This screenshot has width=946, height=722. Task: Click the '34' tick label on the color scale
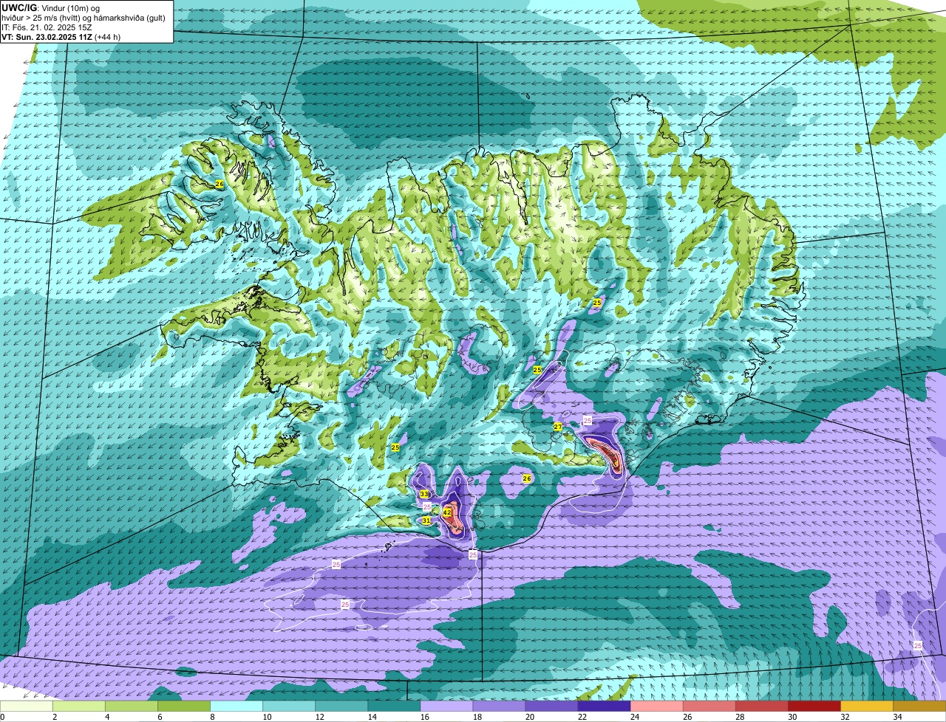click(x=897, y=717)
